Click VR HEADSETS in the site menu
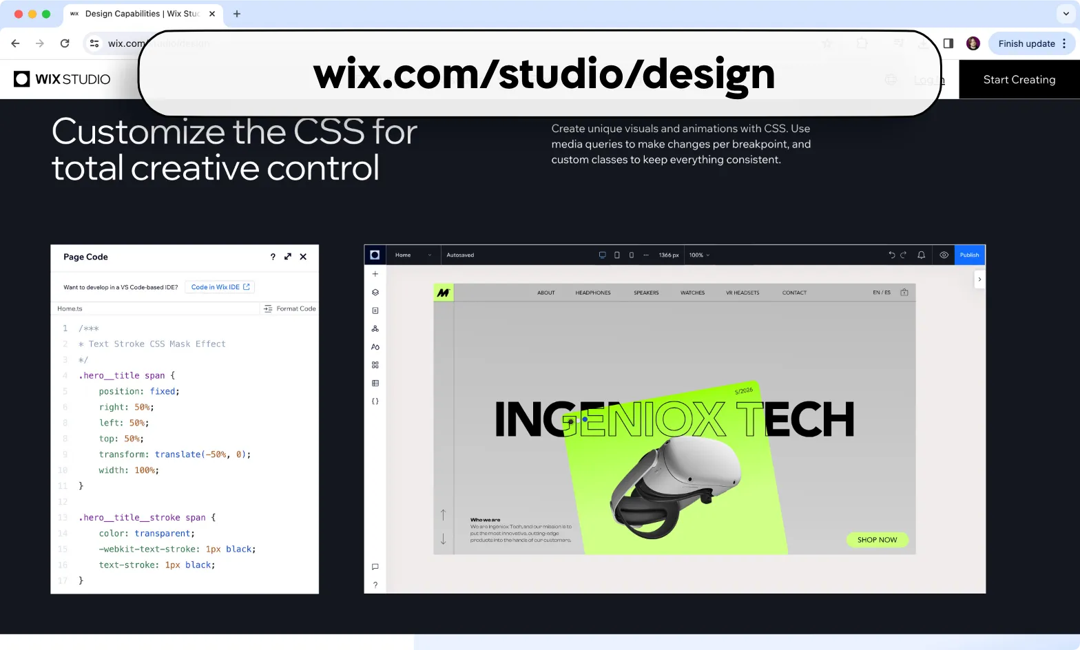The image size is (1080, 650). point(742,293)
